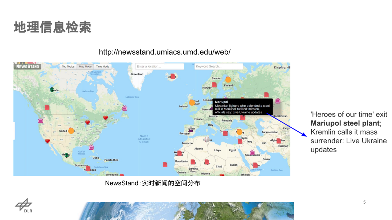The image size is (392, 220).
Task: Click the 'Display: 48' counter
Action: [x=282, y=68]
